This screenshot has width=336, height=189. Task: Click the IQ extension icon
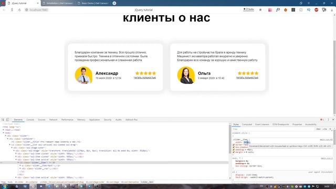point(309,10)
